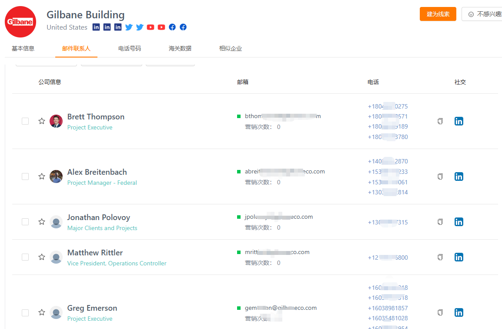Open the first Facebook icon in header
This screenshot has width=502, height=329.
[x=172, y=27]
